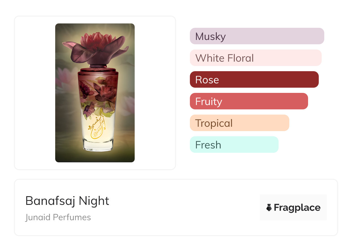The width and height of the screenshot is (352, 250).
Task: Click the clear glass base of bottle
Action: click(x=98, y=145)
